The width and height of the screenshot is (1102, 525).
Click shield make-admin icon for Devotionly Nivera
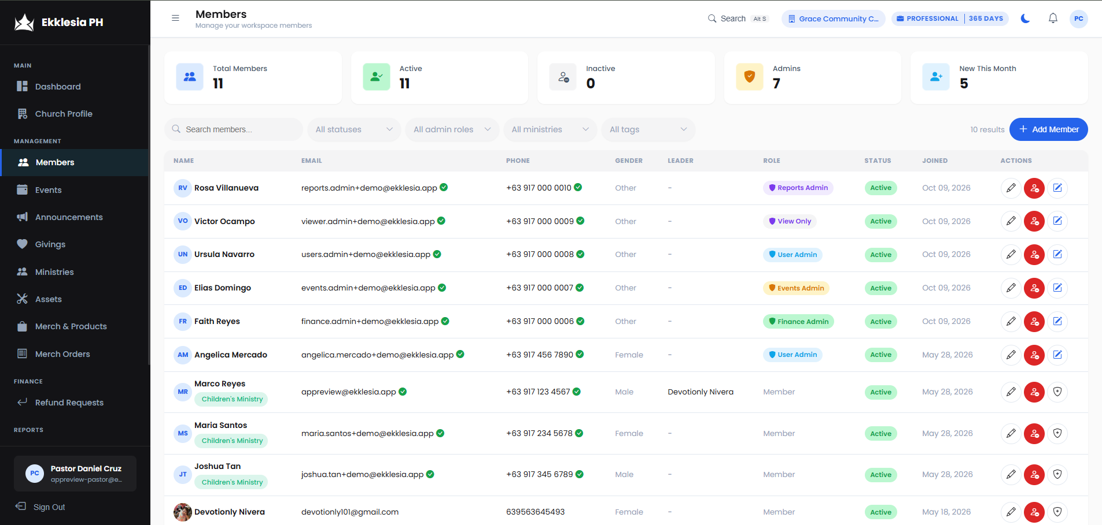click(1057, 512)
